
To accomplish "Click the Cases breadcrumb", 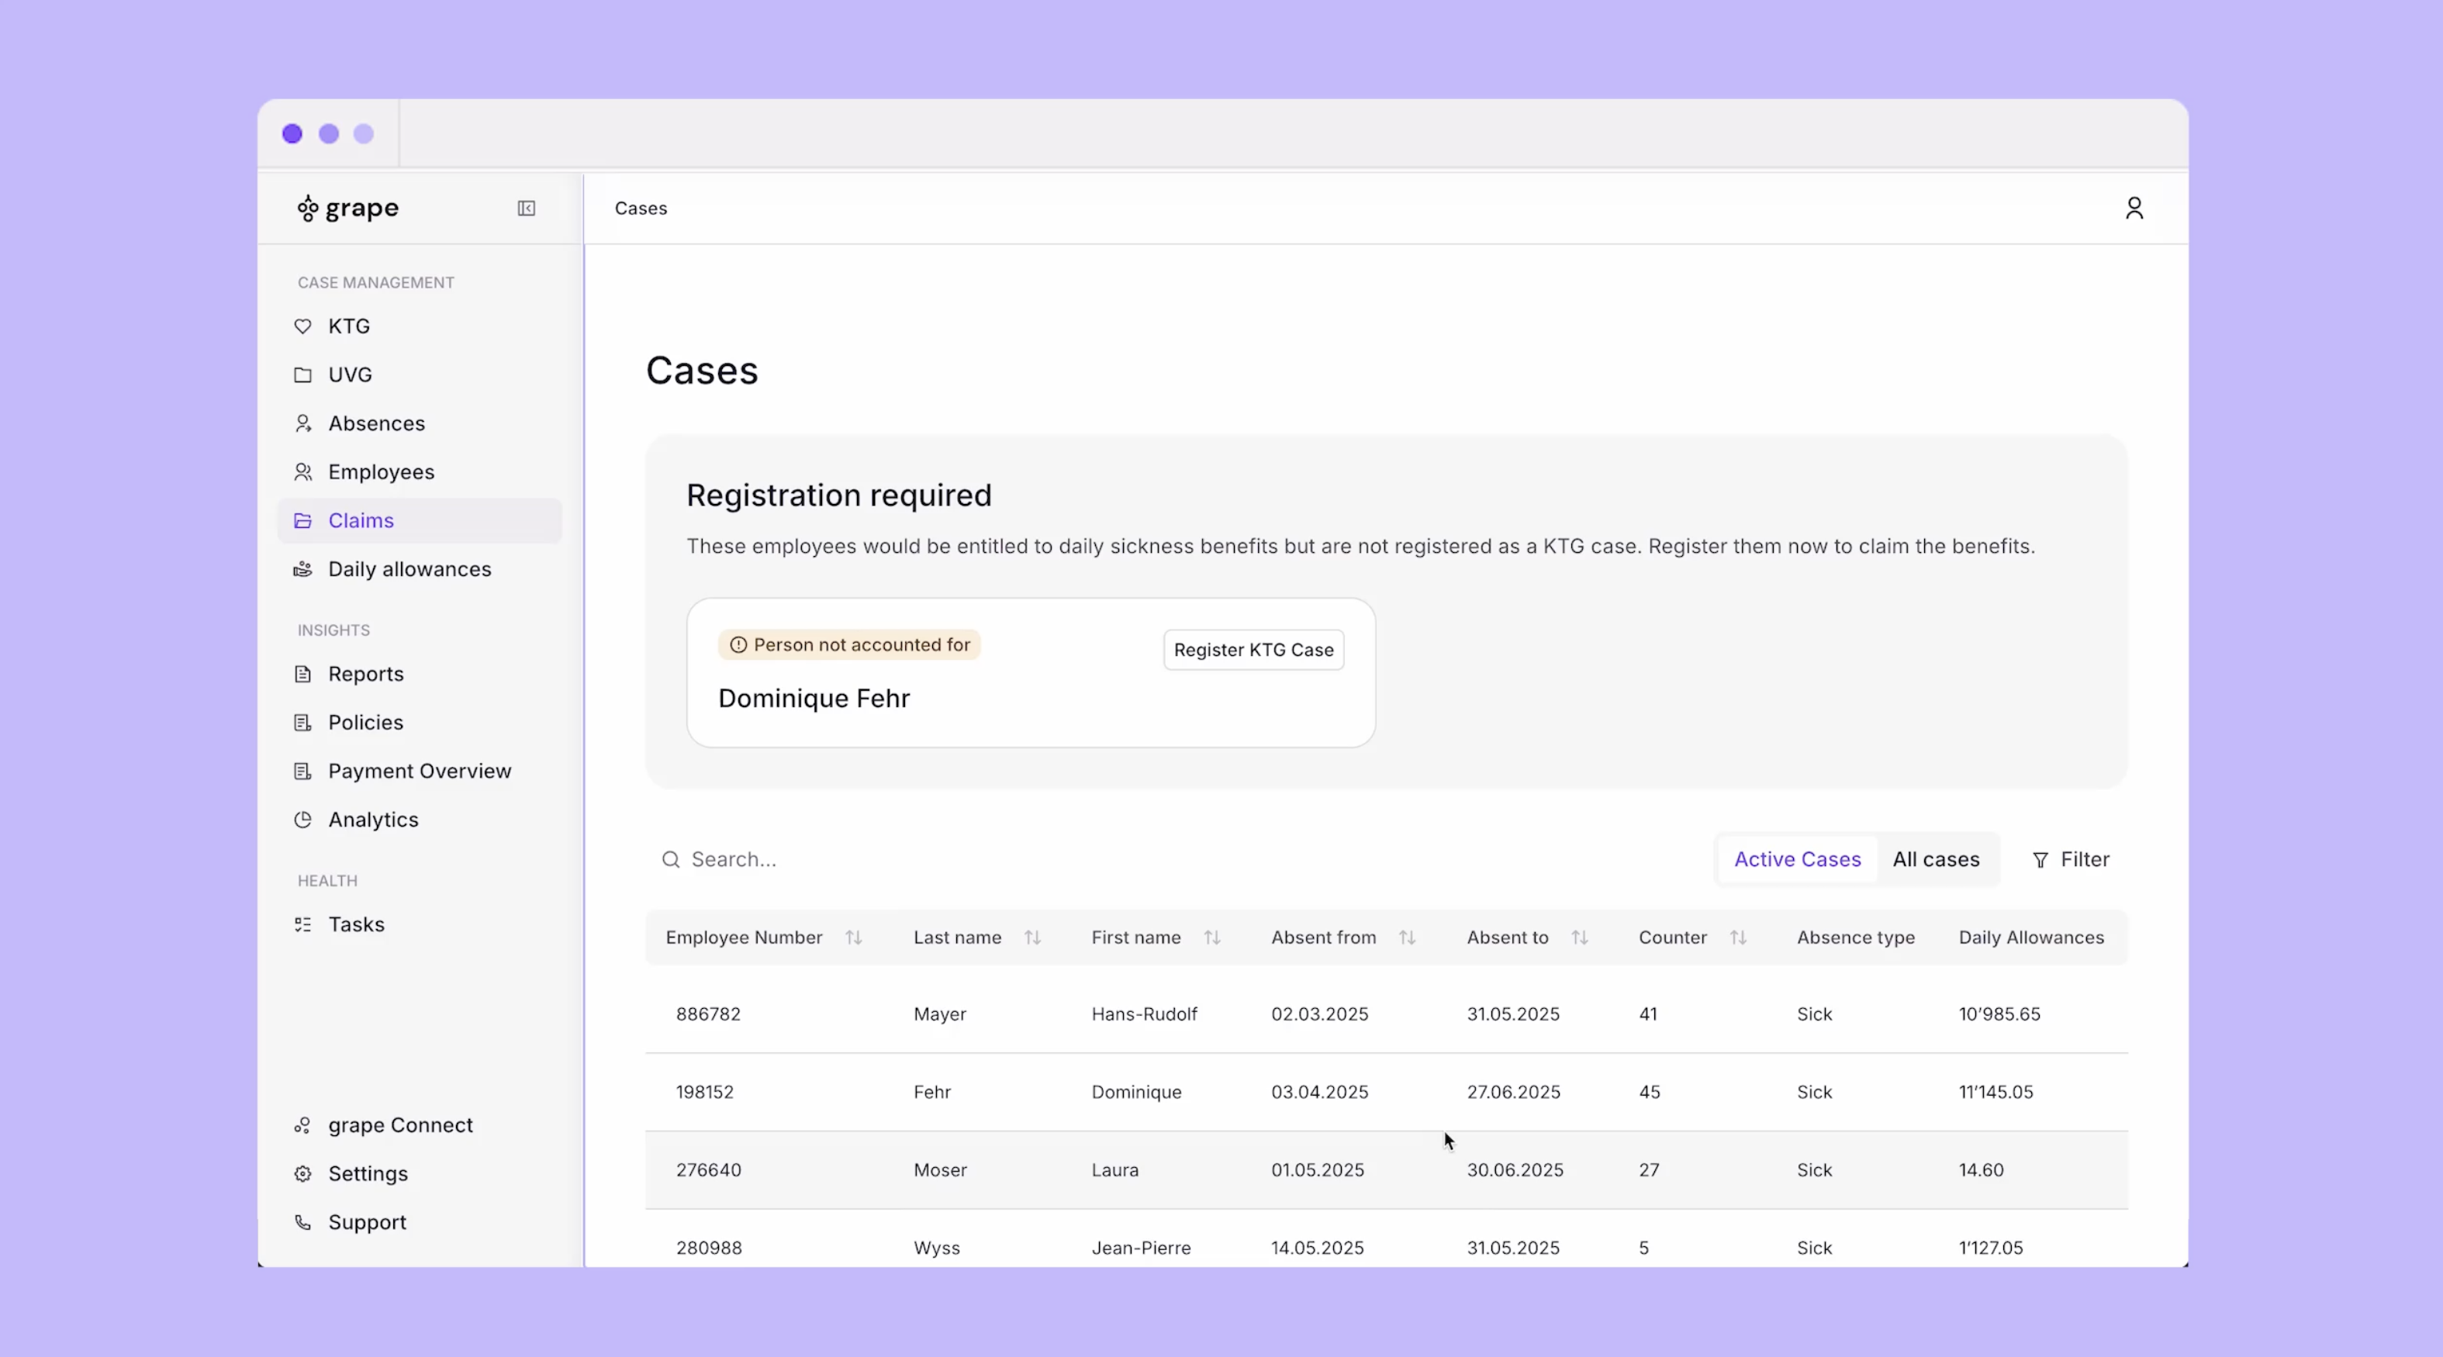I will pyautogui.click(x=640, y=209).
